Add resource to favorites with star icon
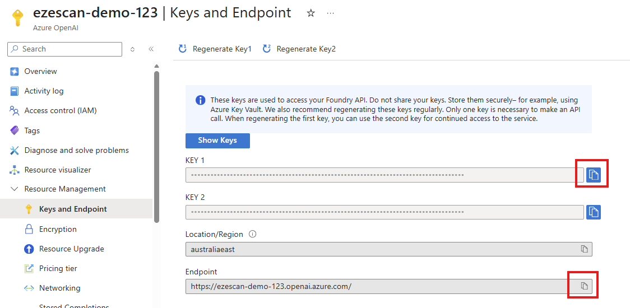This screenshot has height=308, width=630. click(311, 13)
